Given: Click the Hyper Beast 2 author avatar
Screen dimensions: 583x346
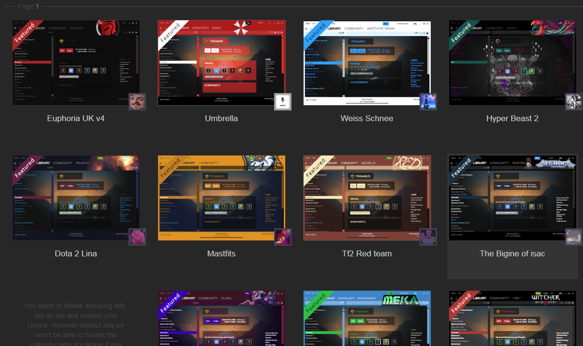Looking at the screenshot, I should click(x=574, y=102).
